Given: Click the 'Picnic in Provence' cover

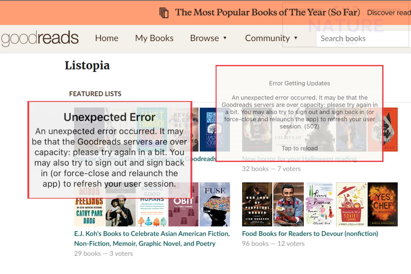Looking at the screenshot, I should [320, 204].
